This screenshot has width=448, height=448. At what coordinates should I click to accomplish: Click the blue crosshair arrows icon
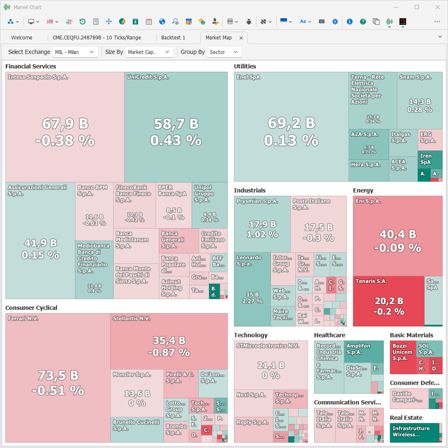point(109,21)
